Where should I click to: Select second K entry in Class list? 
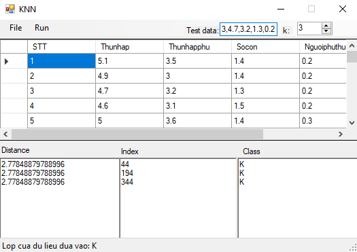(x=242, y=173)
